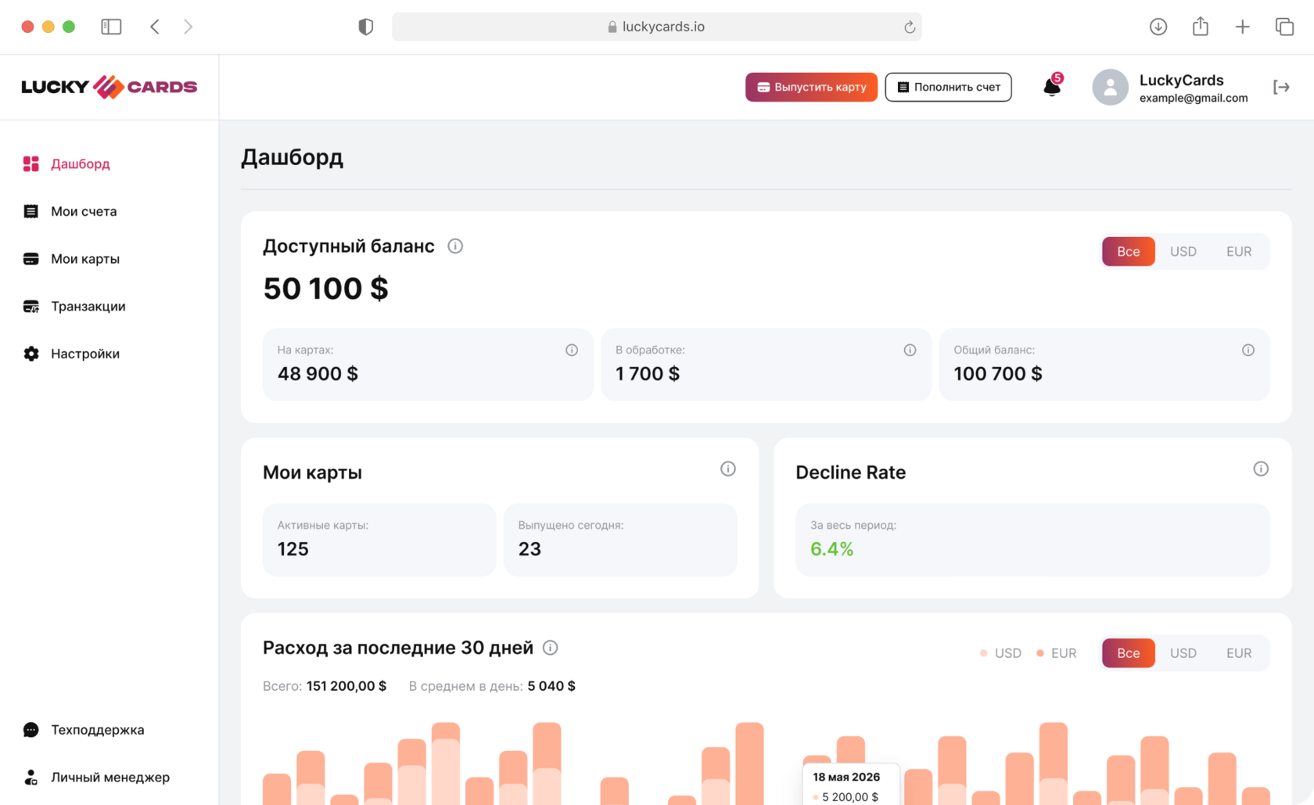Open notifications bell with badge 5
Viewport: 1314px width, 805px height.
1053,86
